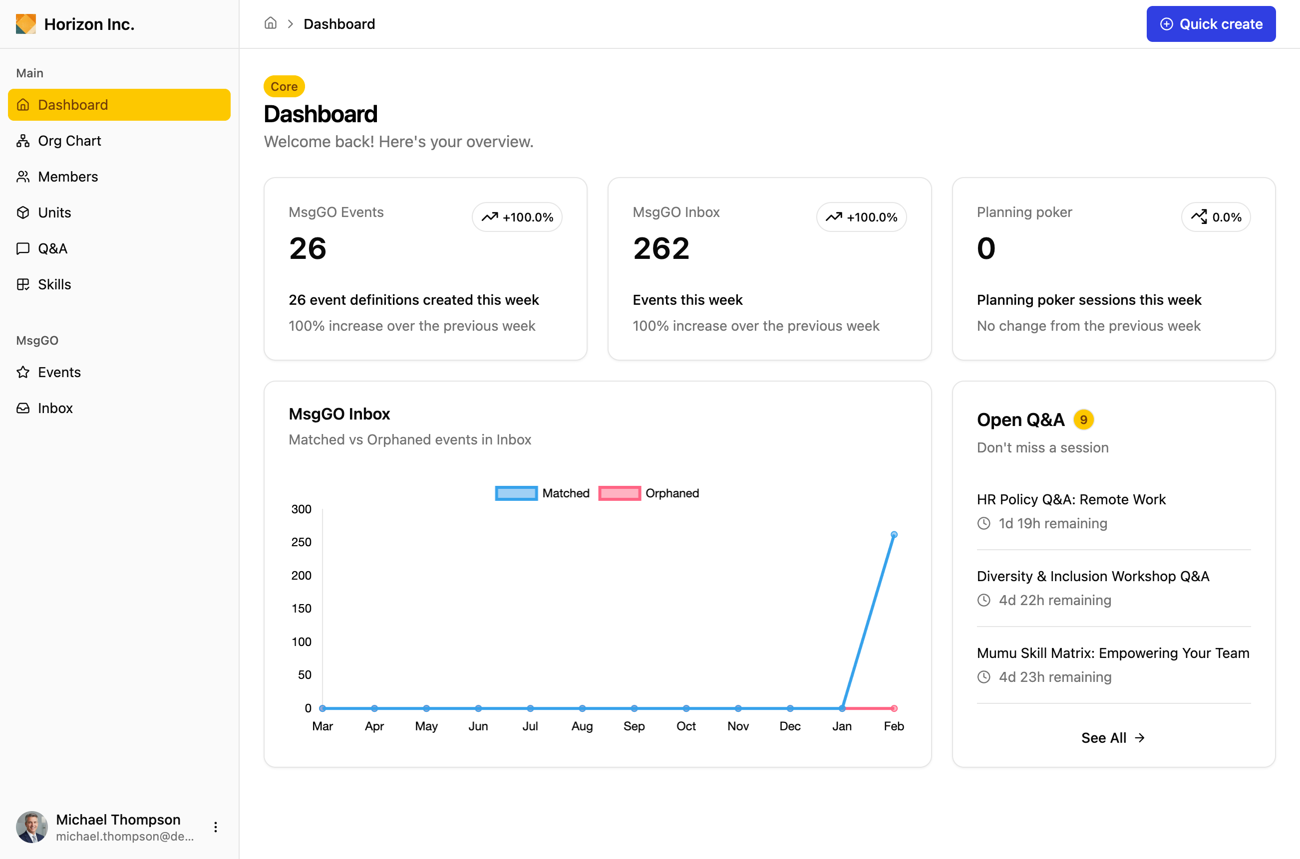
Task: Click Michael Thompson's avatar photo
Action: coord(32,827)
